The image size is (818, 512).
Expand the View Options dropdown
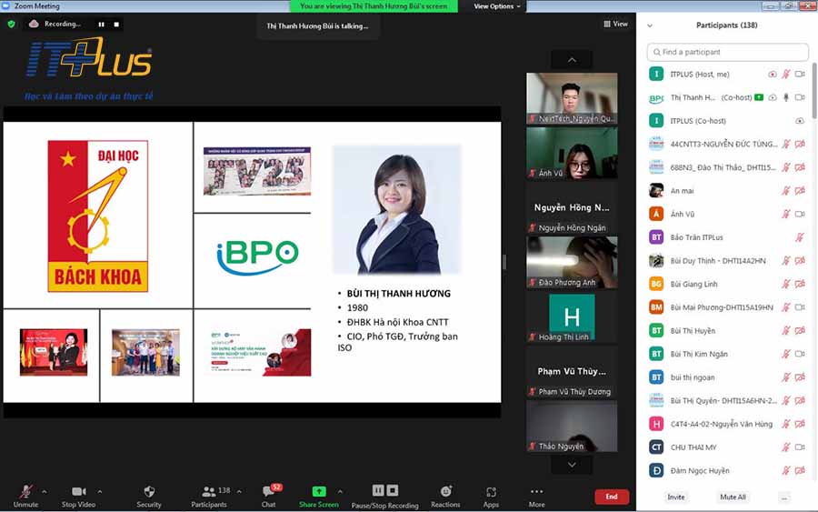tap(497, 6)
